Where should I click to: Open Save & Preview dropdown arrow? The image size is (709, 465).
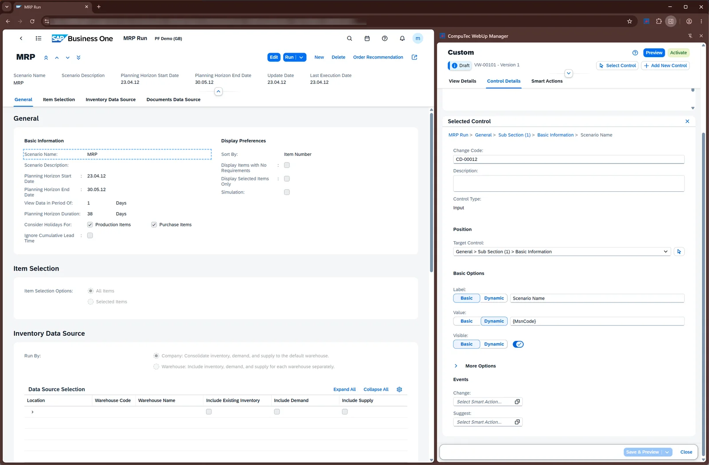pos(667,452)
